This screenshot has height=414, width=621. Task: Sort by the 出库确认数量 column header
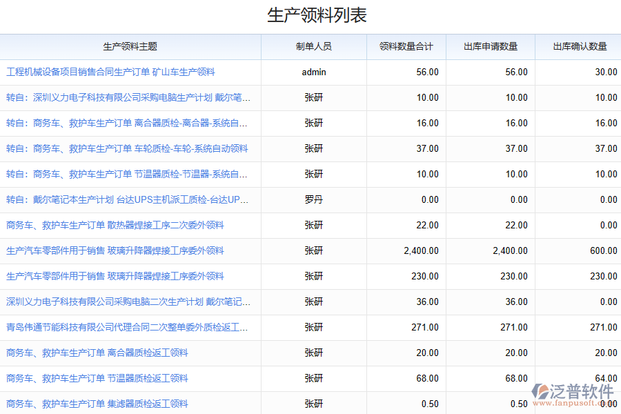[x=580, y=46]
